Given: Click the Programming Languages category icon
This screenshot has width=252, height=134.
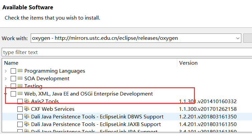Looking at the screenshot, I should [x=20, y=71].
